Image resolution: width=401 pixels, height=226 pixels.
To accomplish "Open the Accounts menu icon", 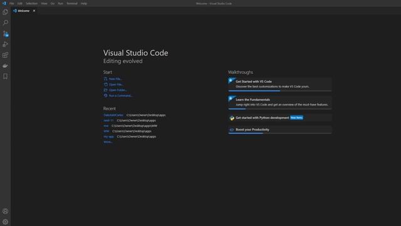I will pyautogui.click(x=5, y=212).
